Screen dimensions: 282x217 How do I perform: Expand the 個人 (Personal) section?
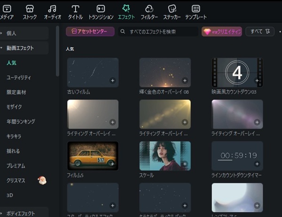(x=23, y=33)
